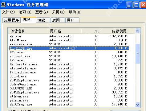146x111 pixels.
Task: Click the 17,740 K memory value
Action: point(120,104)
